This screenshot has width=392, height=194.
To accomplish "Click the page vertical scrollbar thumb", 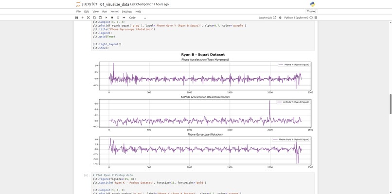I will coord(391,104).
